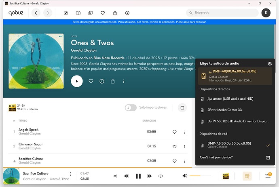
Task: Open the Offline downloads icon
Action: click(x=127, y=13)
